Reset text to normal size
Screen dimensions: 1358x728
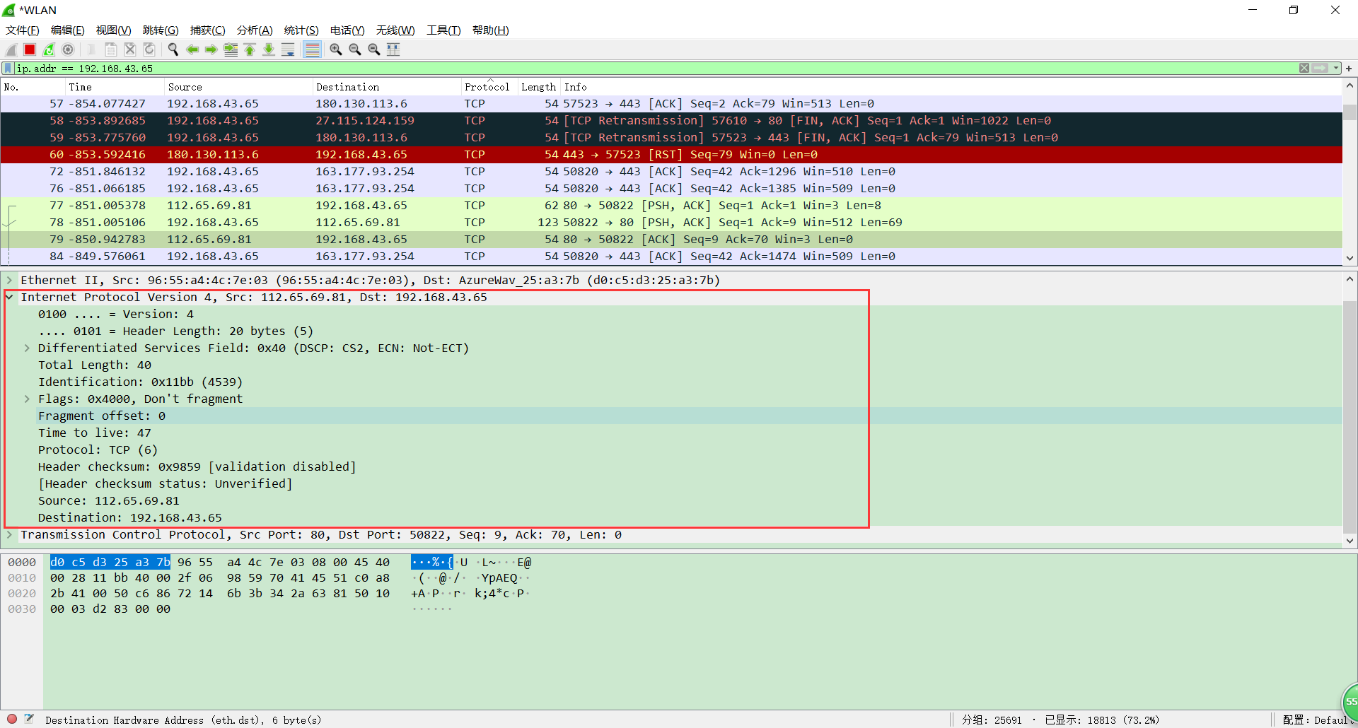coord(374,49)
